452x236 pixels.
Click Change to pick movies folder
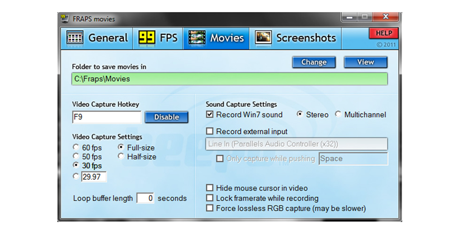point(314,62)
